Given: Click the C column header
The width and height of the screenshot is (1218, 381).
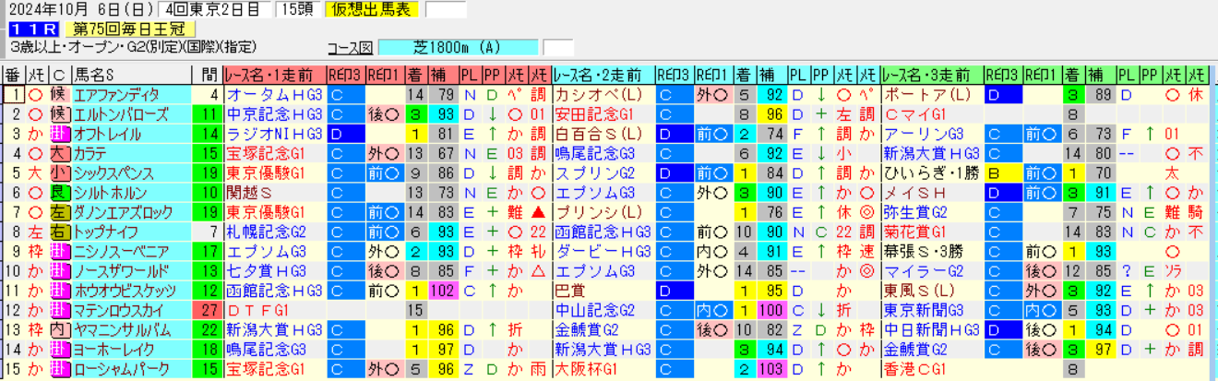Looking at the screenshot, I should tap(59, 76).
